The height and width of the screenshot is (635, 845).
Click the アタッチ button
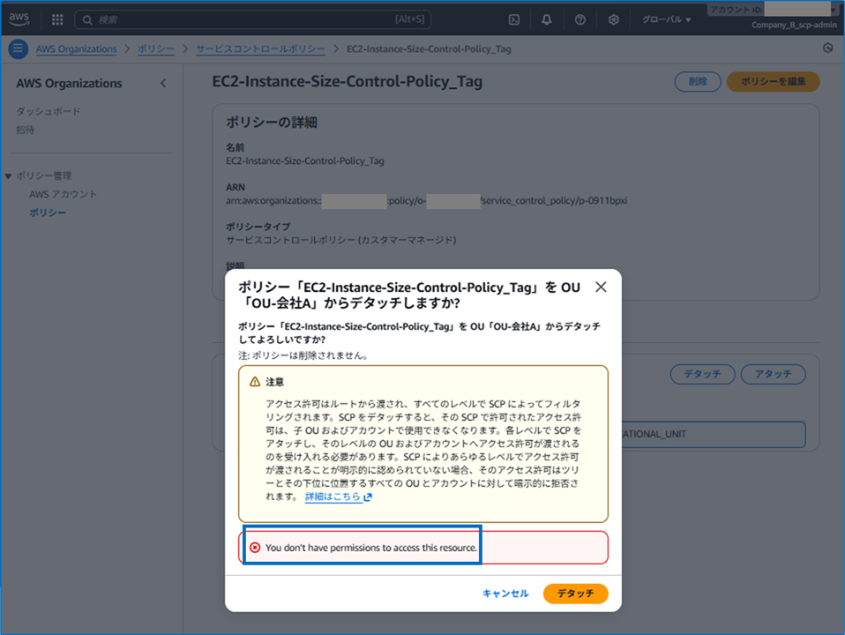773,374
